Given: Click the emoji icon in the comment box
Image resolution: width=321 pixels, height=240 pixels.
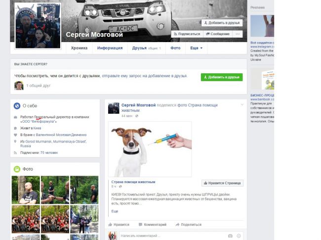Looking at the screenshot, I should pyautogui.click(x=239, y=236).
